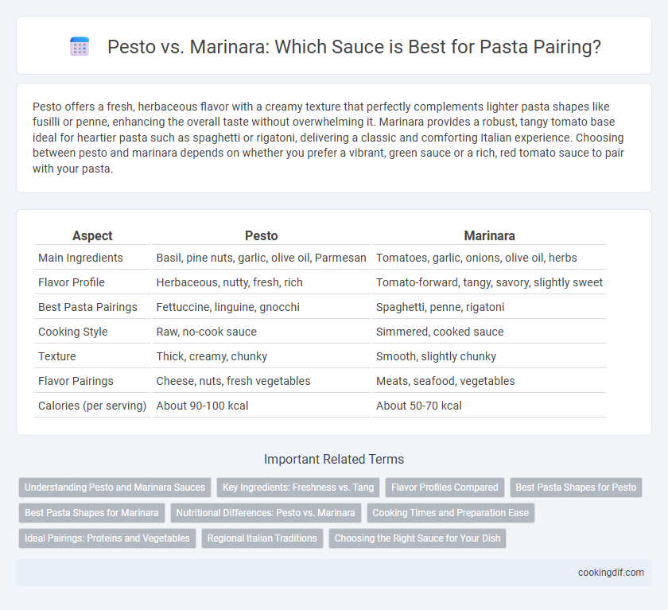Click 'Basil, pine nuts, garlic, olive oil, Parmesan' cell
Viewport: 668px width, 610px height.
pyautogui.click(x=261, y=258)
